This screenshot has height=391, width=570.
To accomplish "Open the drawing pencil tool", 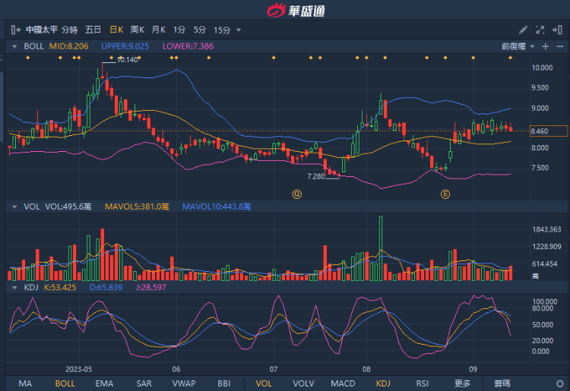I will tap(523, 30).
